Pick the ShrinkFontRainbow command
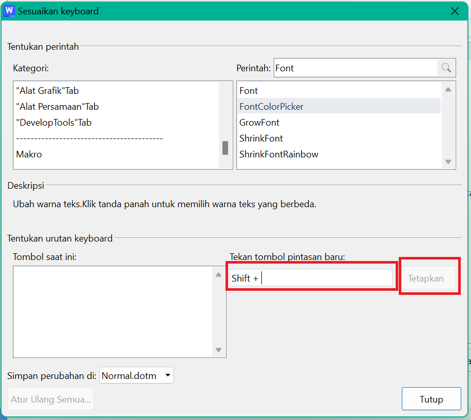Viewport: 471px width, 420px height. pos(279,154)
